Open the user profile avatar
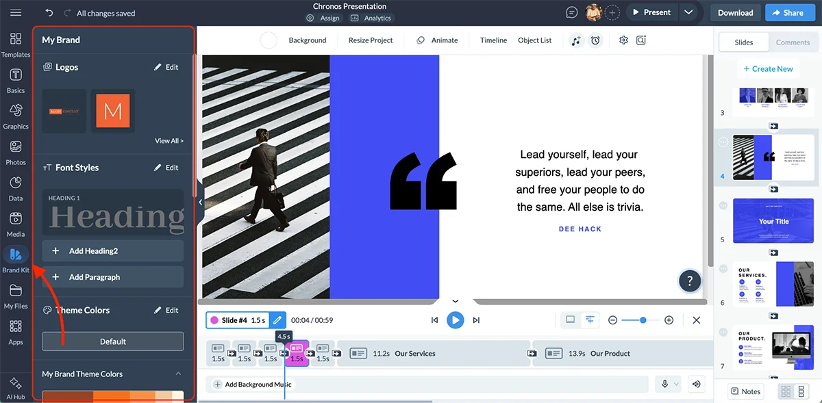This screenshot has height=403, width=822. [593, 12]
